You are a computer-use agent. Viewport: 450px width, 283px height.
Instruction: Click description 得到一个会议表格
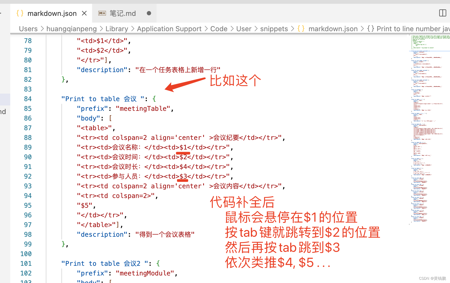165,235
